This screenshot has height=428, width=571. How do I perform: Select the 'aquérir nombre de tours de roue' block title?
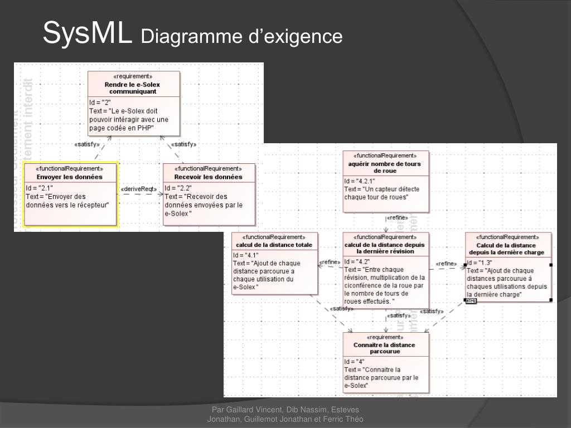[385, 167]
